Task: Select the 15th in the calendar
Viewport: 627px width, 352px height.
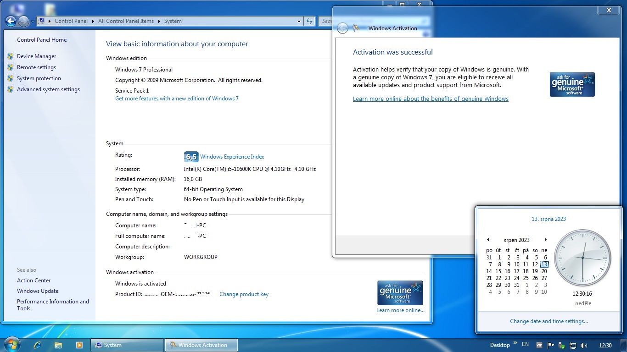Action: tap(498, 271)
